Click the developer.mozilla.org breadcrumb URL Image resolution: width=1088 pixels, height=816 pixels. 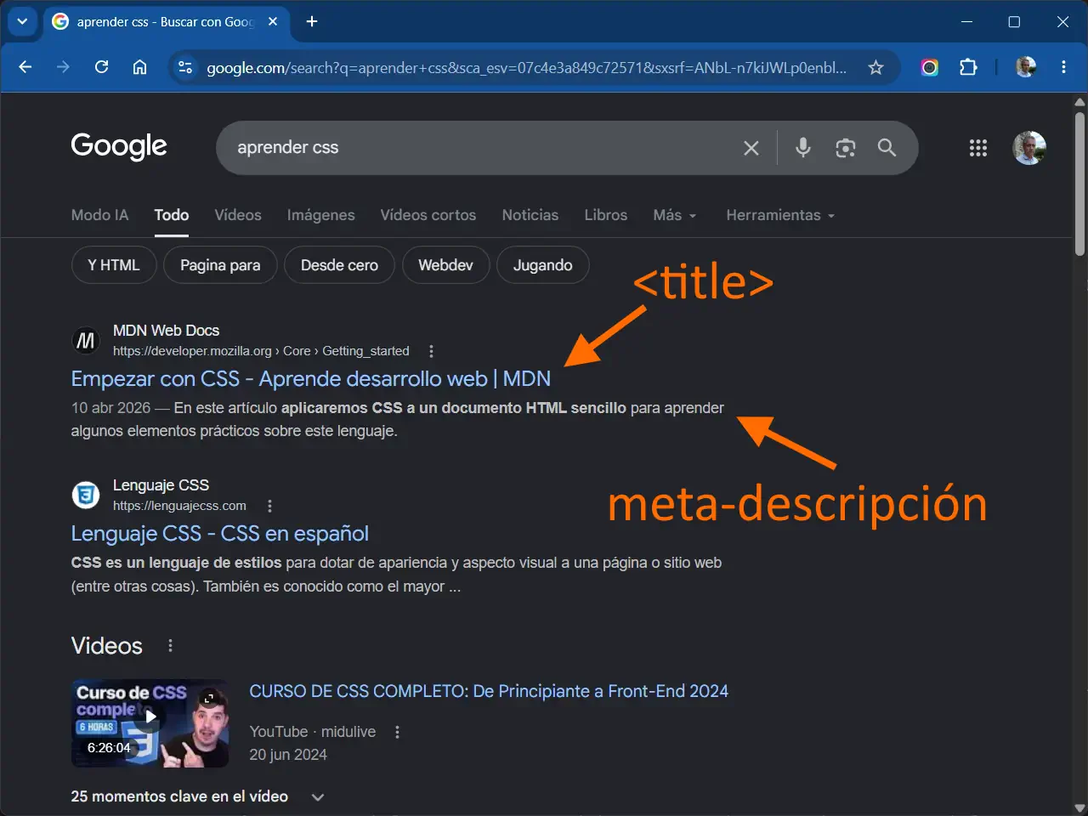261,351
